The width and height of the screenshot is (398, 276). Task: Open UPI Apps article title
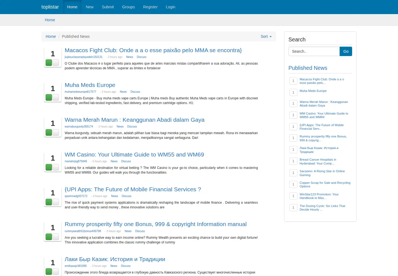click(133, 189)
